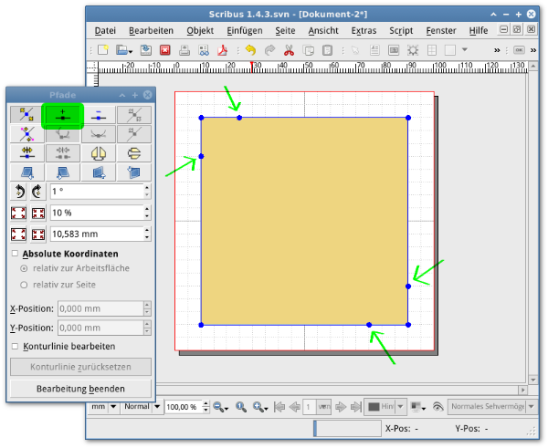Viewport: 548px width, 448px height.
Task: Select the relativ zur Seite radio button
Action: 24,285
